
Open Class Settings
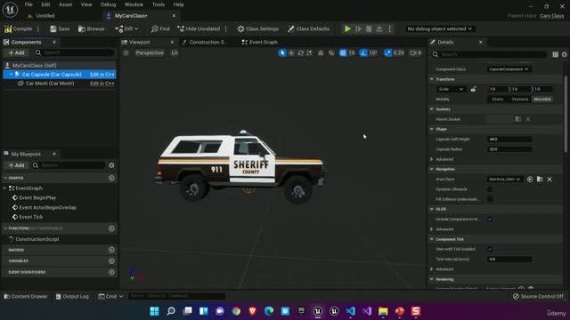coord(258,28)
